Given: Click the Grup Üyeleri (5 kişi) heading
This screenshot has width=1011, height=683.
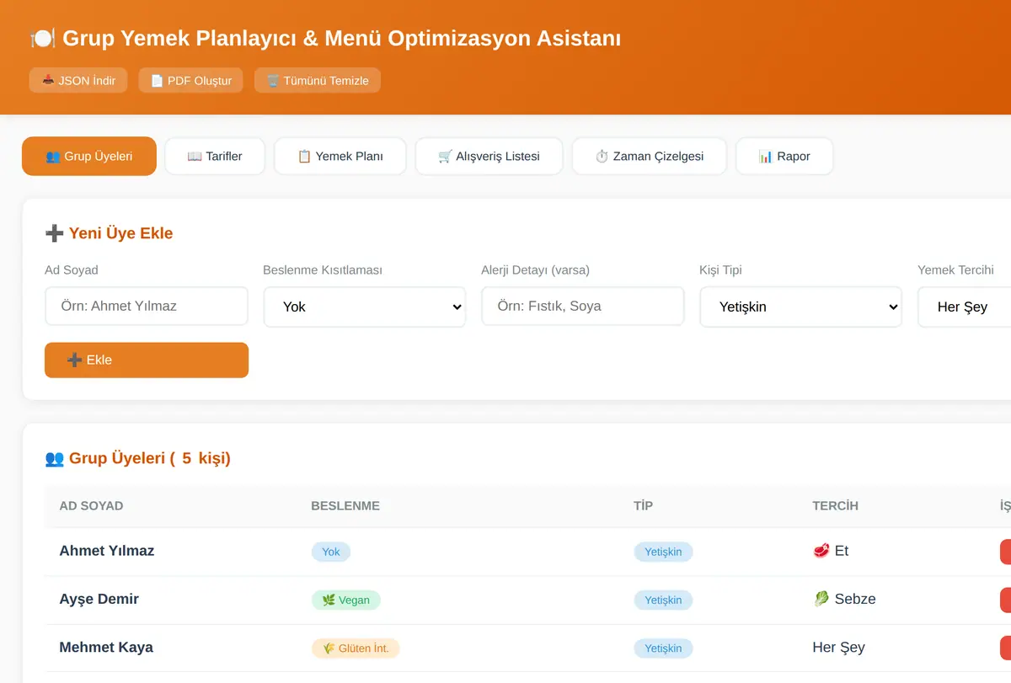Looking at the screenshot, I should (137, 458).
